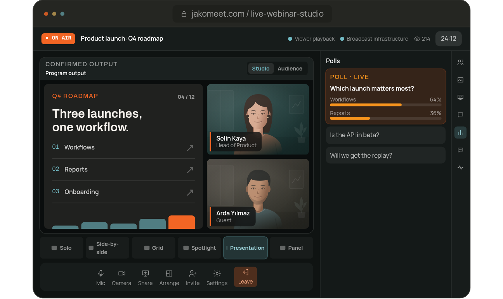Image resolution: width=503 pixels, height=299 pixels.
Task: Toggle the Camera on or off
Action: pyautogui.click(x=121, y=277)
